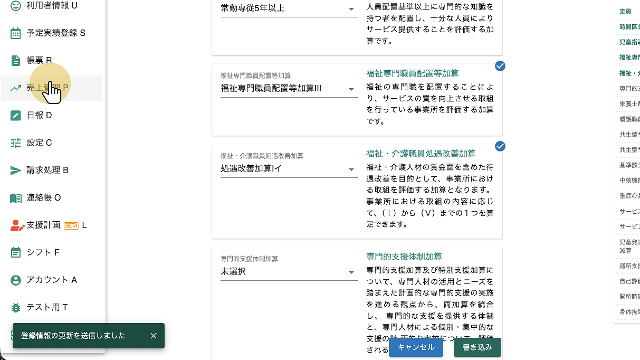Select 自己評価 entry in right outline
This screenshot has height=360, width=640.
coord(628,281)
